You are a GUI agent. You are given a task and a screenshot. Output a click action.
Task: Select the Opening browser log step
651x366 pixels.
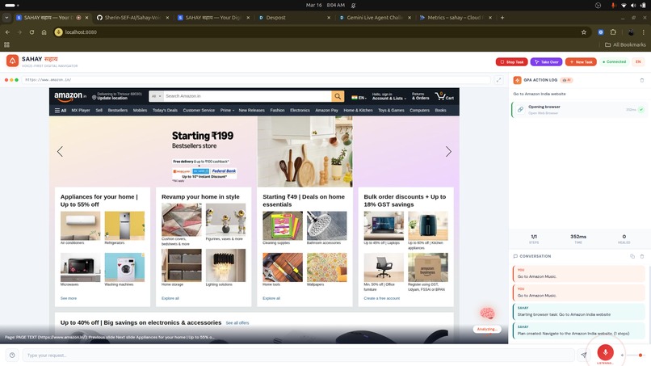click(578, 110)
